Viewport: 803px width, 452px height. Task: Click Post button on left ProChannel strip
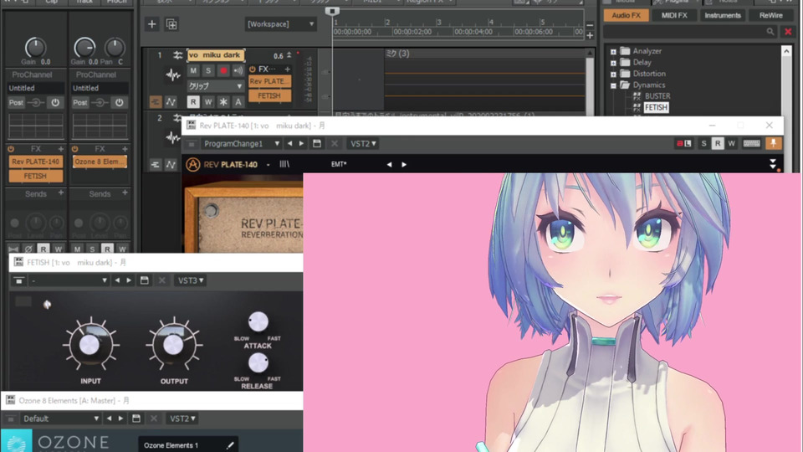coord(16,102)
